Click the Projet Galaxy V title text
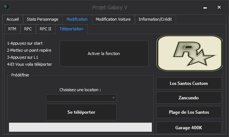 point(110,7)
